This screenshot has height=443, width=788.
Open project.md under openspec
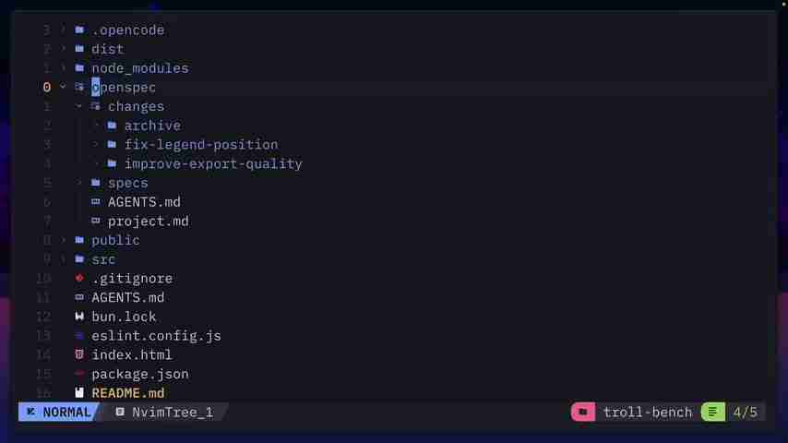[x=148, y=221]
